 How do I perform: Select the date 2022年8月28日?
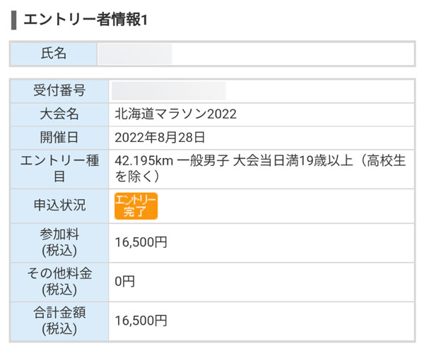160,137
